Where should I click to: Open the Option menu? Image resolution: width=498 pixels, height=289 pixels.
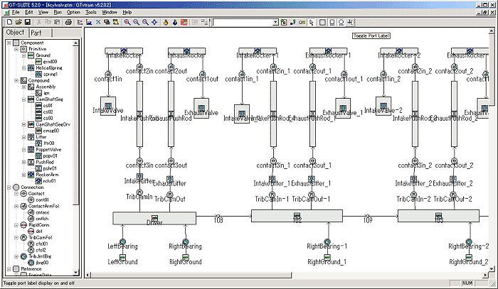pyautogui.click(x=73, y=12)
